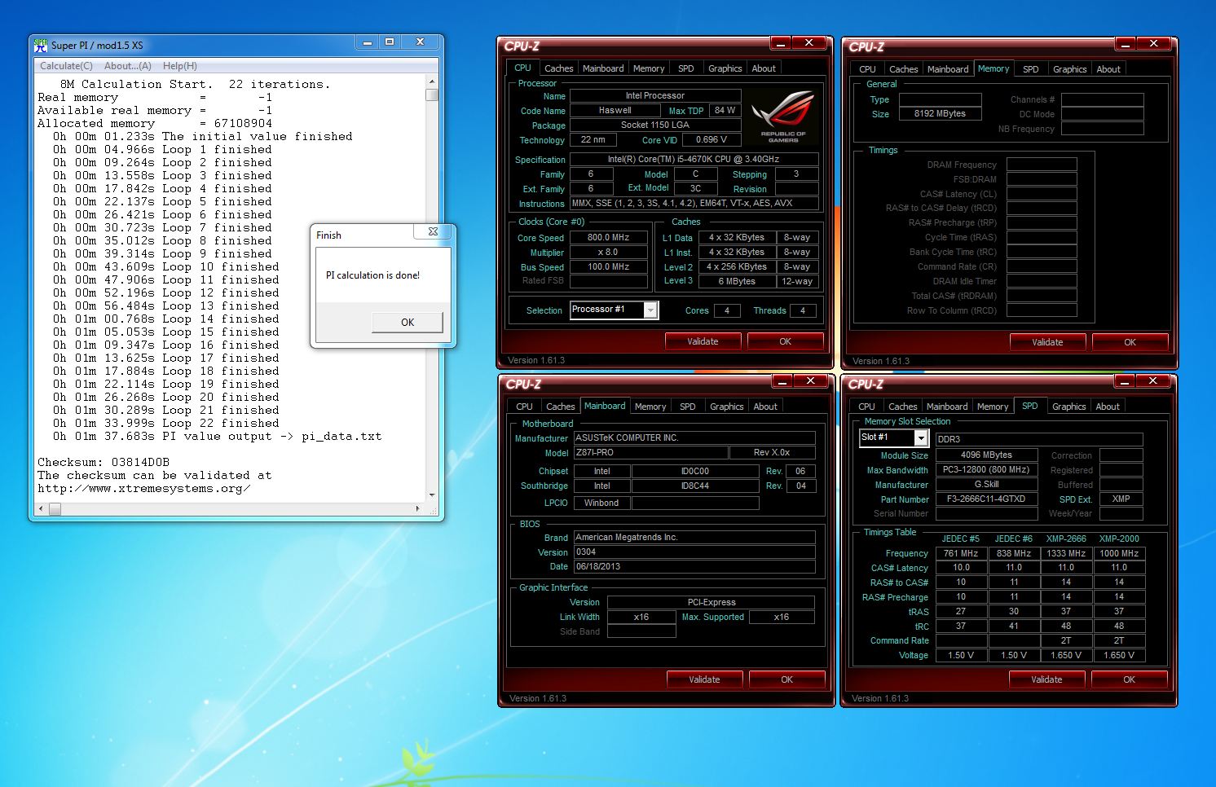The height and width of the screenshot is (787, 1216).
Task: Minimize the CPU-Z window showing Memory tab
Action: 1125,43
